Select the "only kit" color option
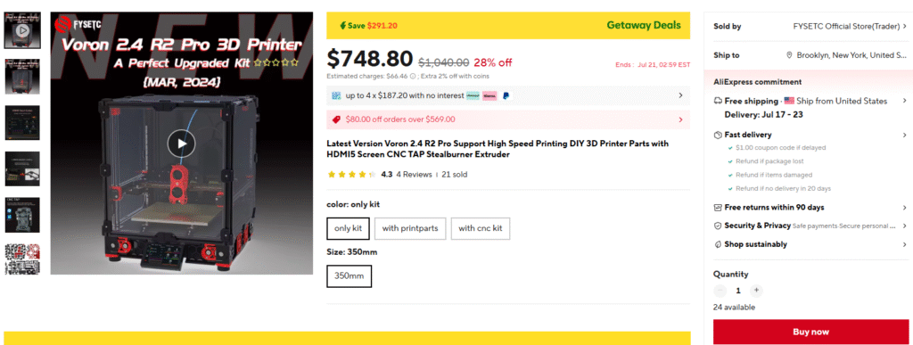913x345 pixels. 349,228
